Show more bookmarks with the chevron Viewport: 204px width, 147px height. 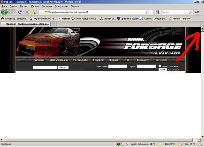[202, 19]
